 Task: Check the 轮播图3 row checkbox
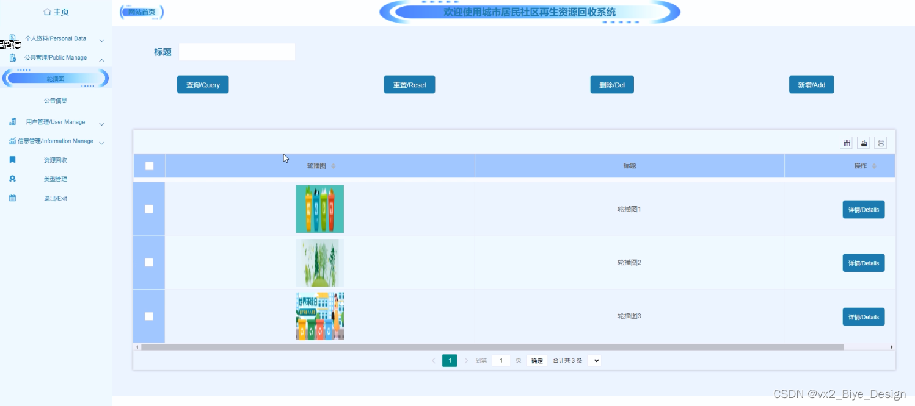(149, 316)
